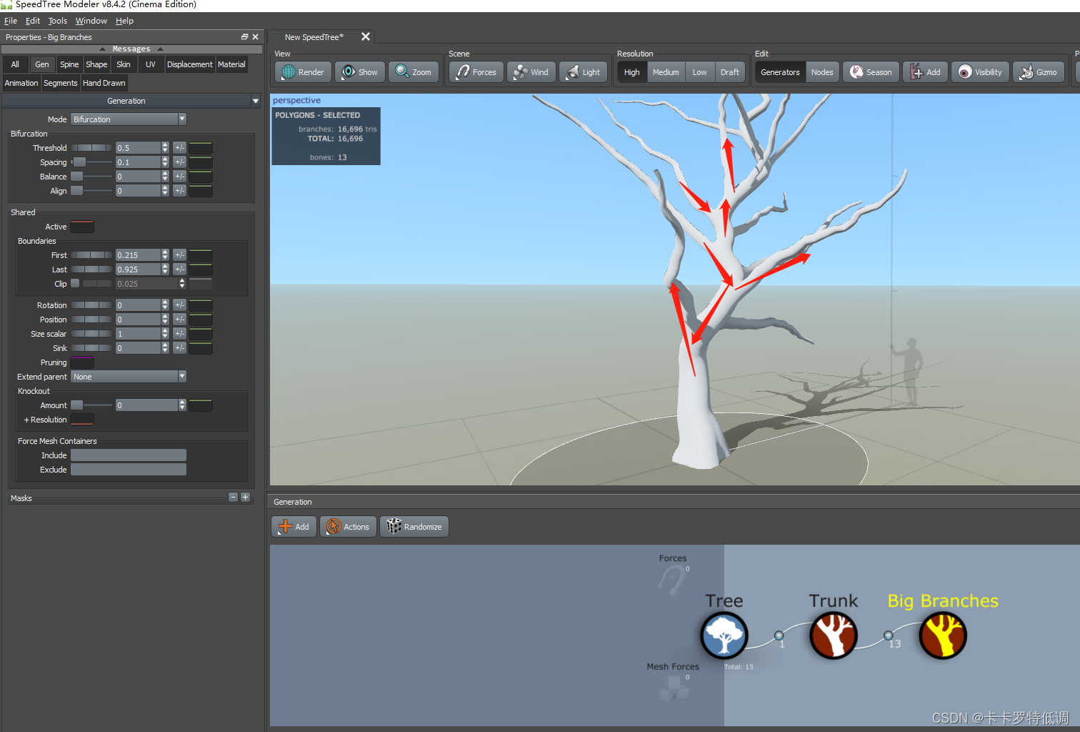The image size is (1080, 732).
Task: Switch to the Spine properties tab
Action: point(69,64)
